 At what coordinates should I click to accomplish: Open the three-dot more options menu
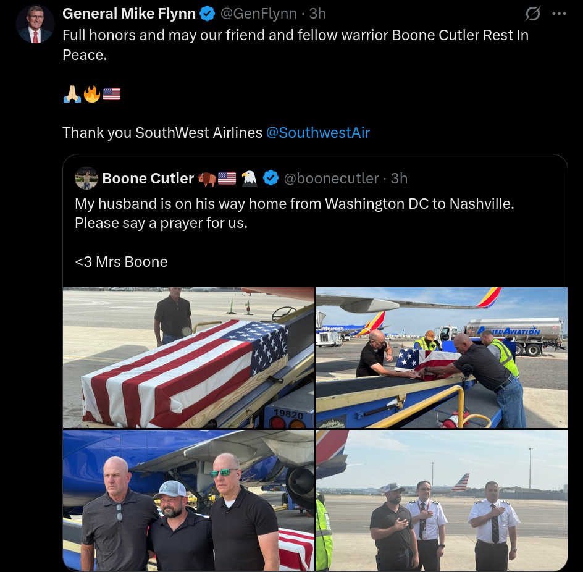click(x=559, y=14)
